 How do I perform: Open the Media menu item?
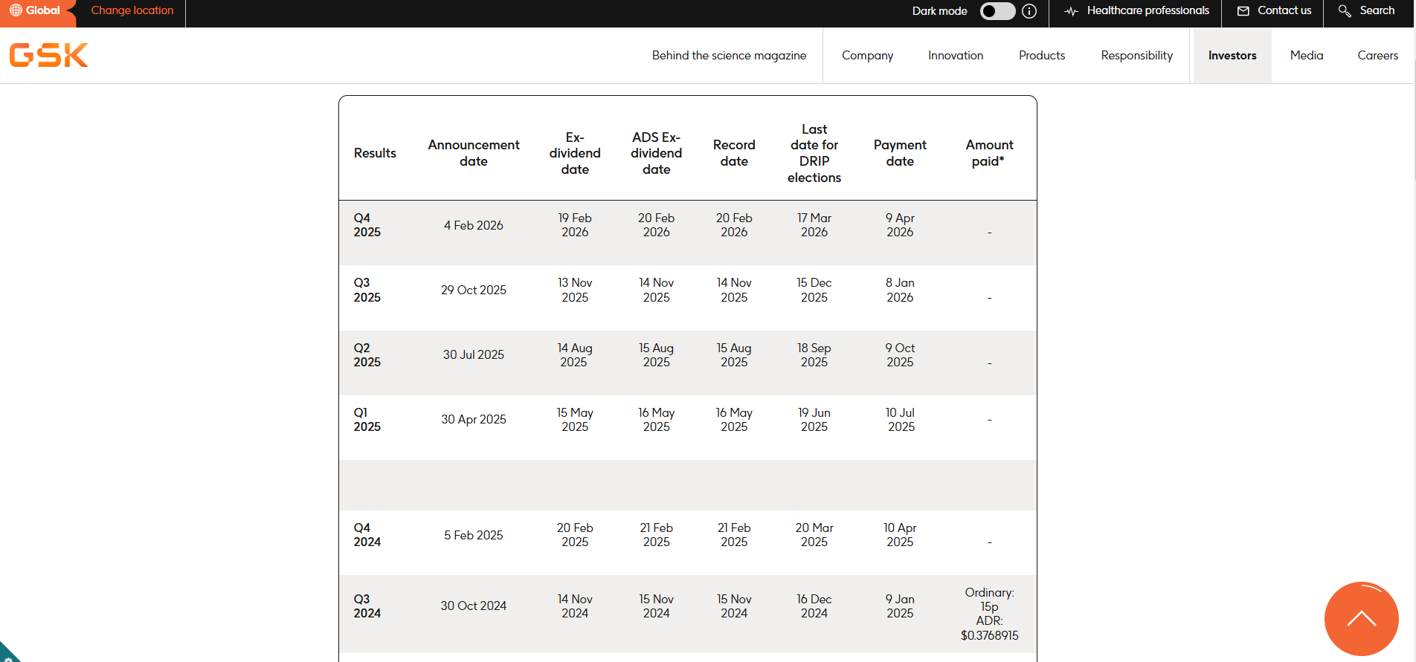pyautogui.click(x=1306, y=56)
